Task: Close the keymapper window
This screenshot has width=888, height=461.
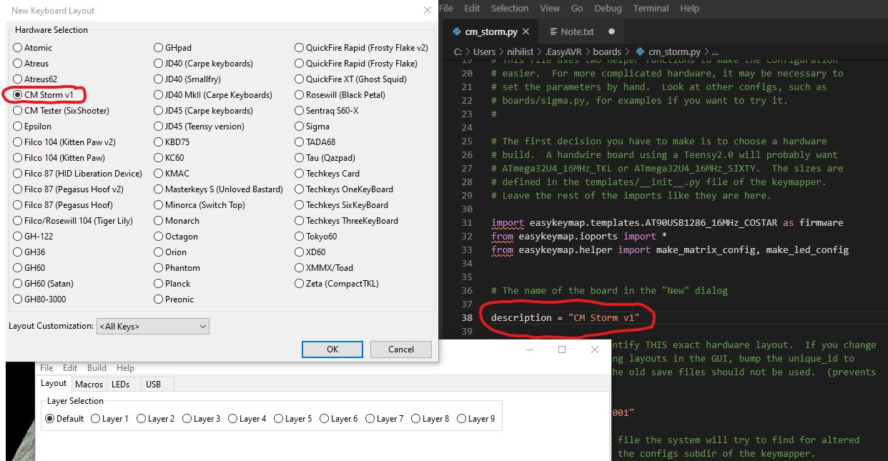Action: click(595, 350)
